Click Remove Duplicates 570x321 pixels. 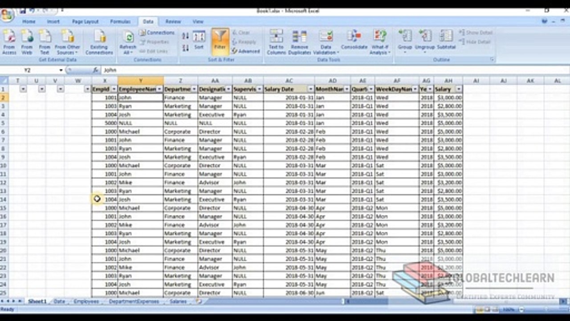pyautogui.click(x=299, y=42)
